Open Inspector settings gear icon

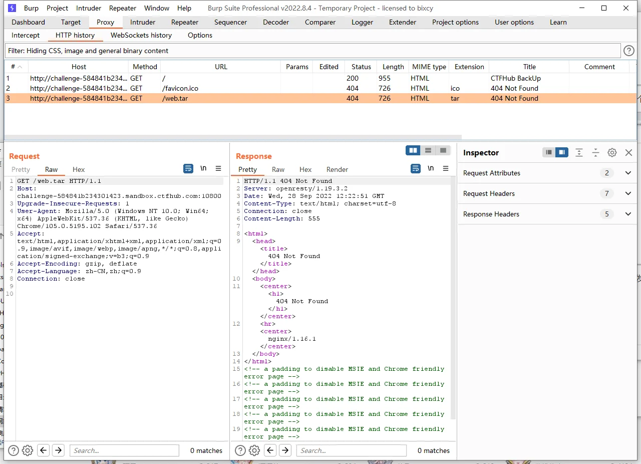click(x=612, y=153)
